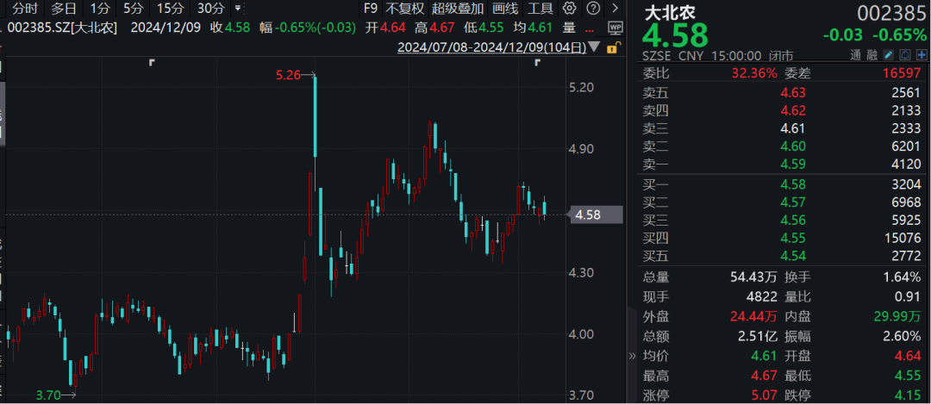Click the 画线 drawing tools button
The height and width of the screenshot is (404, 931).
point(505,9)
